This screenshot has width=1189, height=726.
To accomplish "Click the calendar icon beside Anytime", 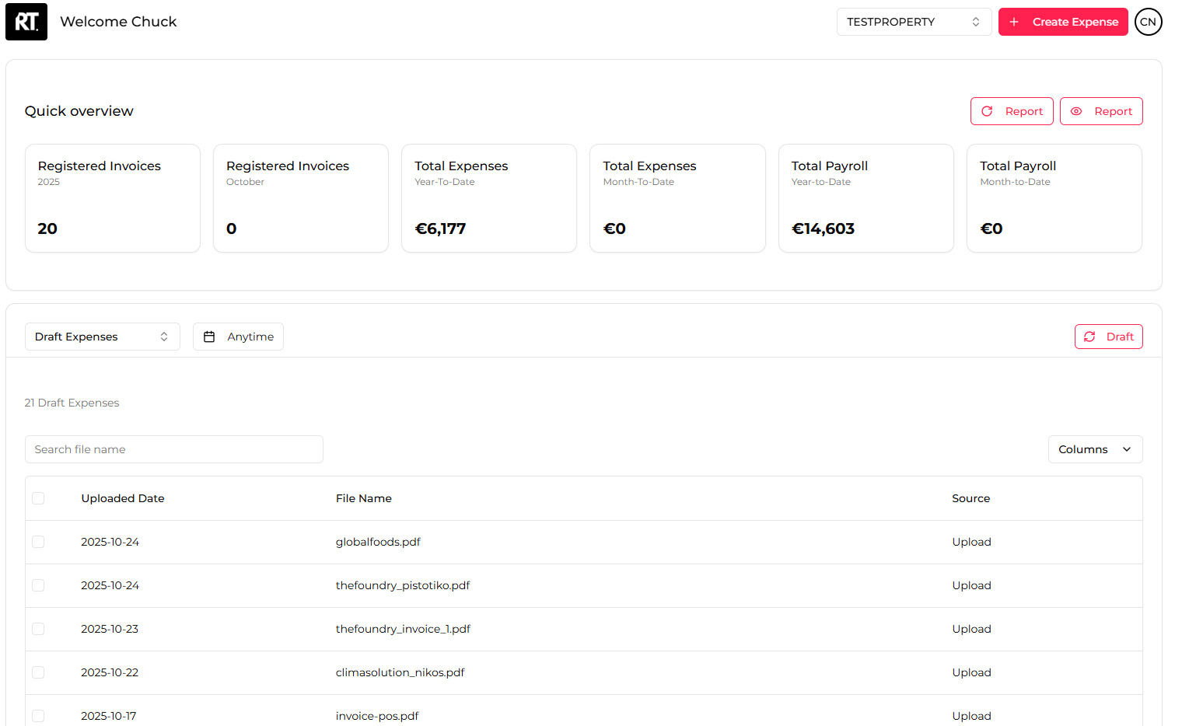I will 209,337.
